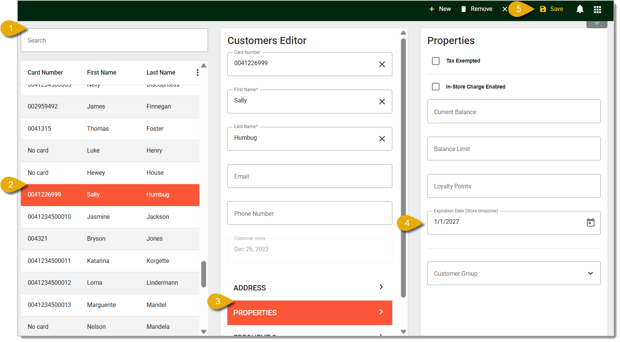This screenshot has height=342, width=620.
Task: Click the Save disk icon
Action: (x=543, y=9)
